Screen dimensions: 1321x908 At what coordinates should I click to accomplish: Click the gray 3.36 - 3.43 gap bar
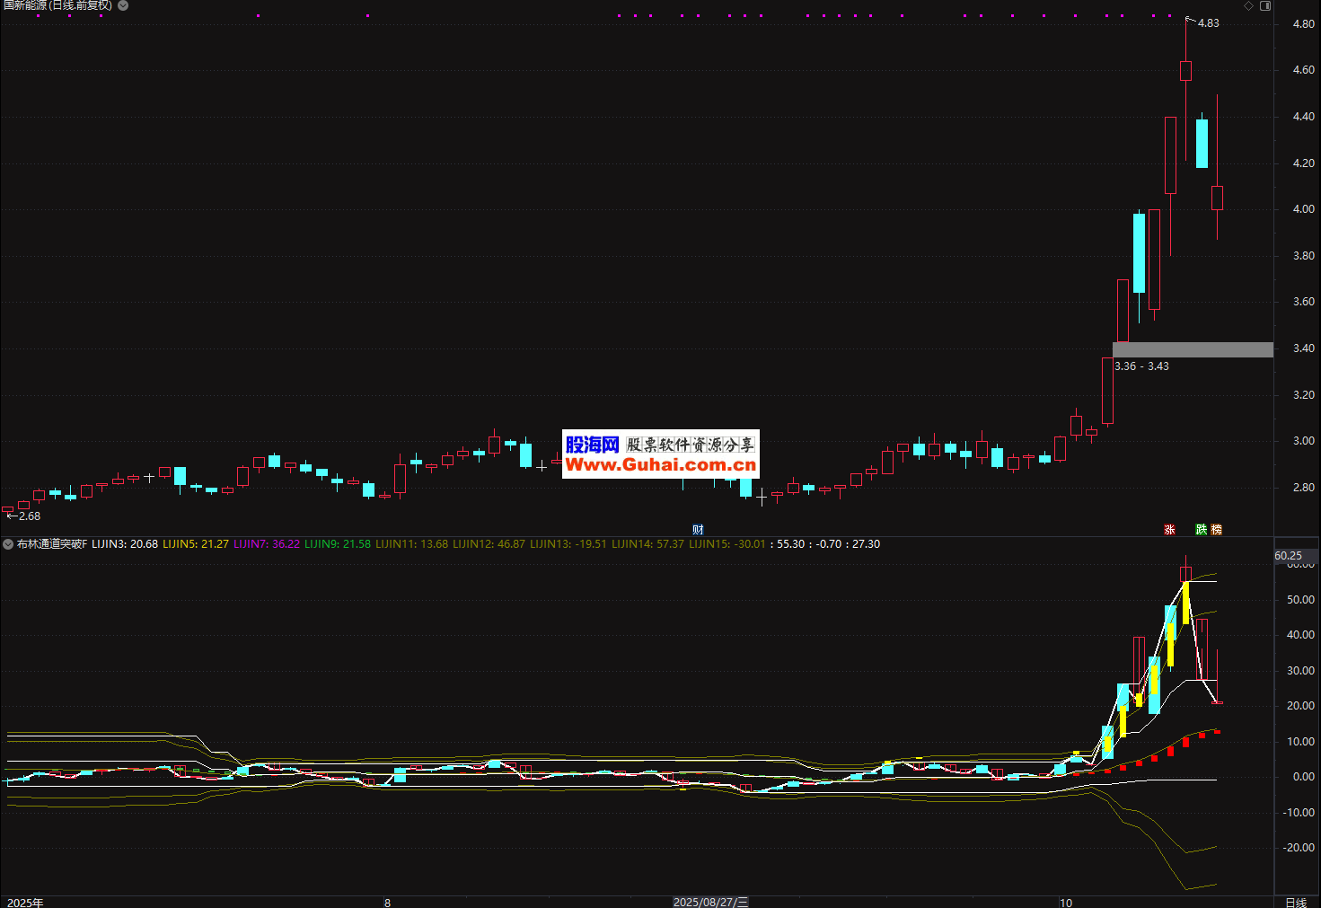tap(1193, 349)
